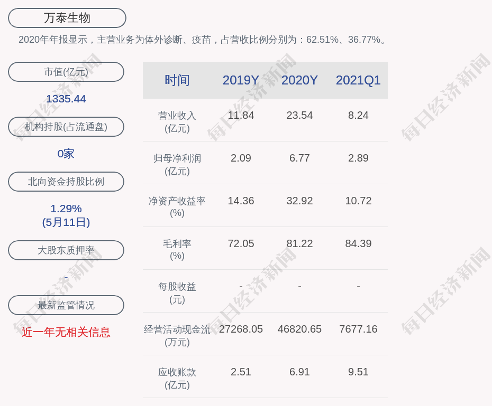This screenshot has height=406, width=492.
Task: Select the 北向资金持股比例 label
Action: (66, 182)
